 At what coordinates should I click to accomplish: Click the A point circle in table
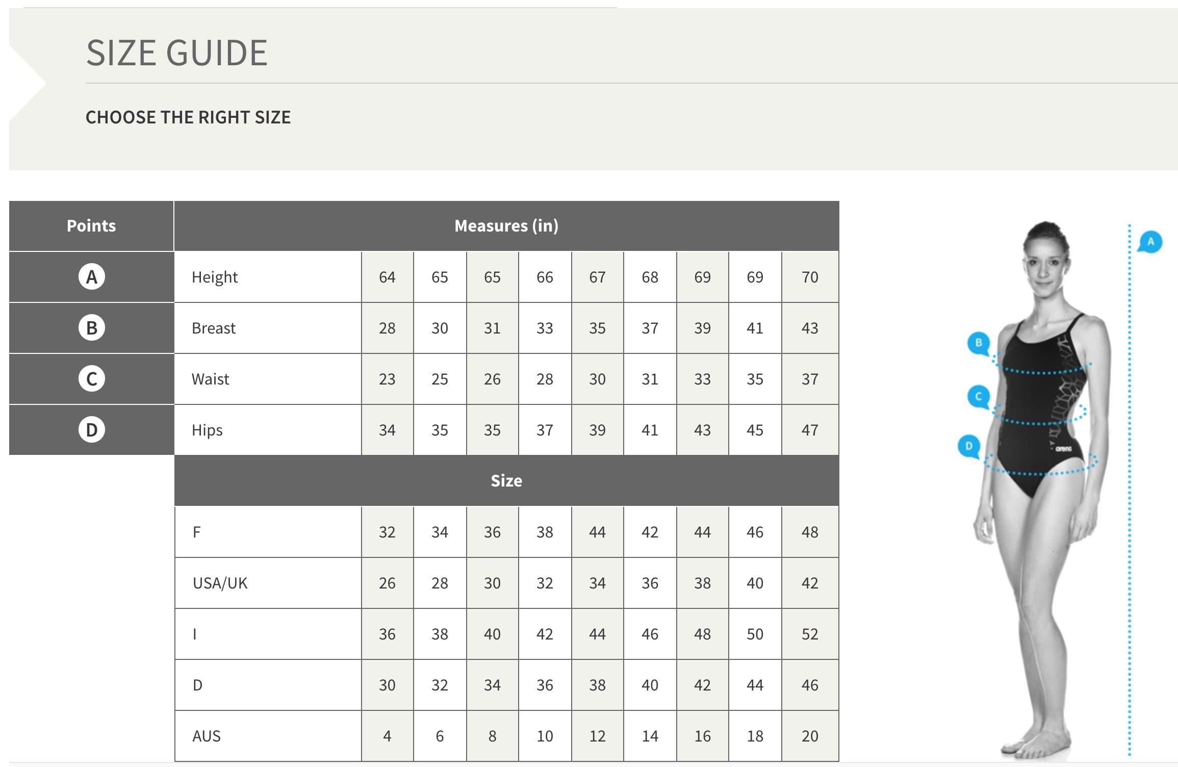(x=91, y=277)
